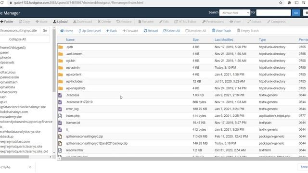The image size is (308, 173).
Task: Hit the blue search Go button
Action: 296,13
